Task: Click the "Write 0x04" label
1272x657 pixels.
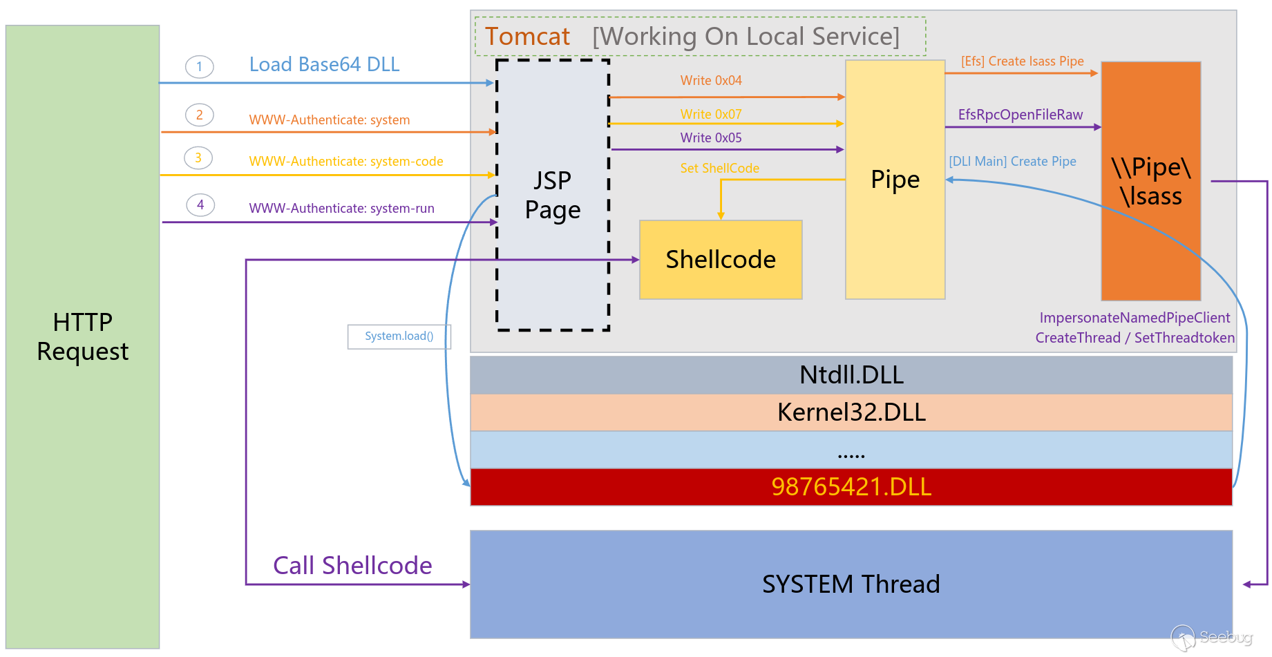Action: point(711,80)
